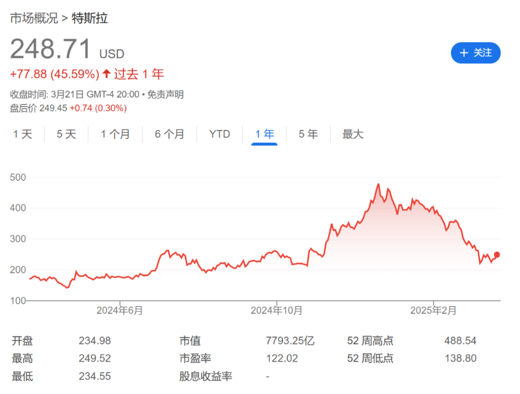520x394 pixels.
Task: Follow Tesla via the 关注 button
Action: 475,52
